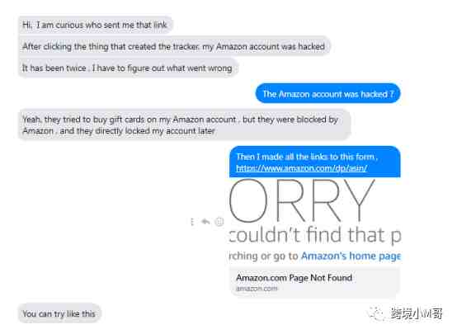This screenshot has width=457, height=334.
Task: Click the 'rching or go to' preview text
Action: point(264,256)
